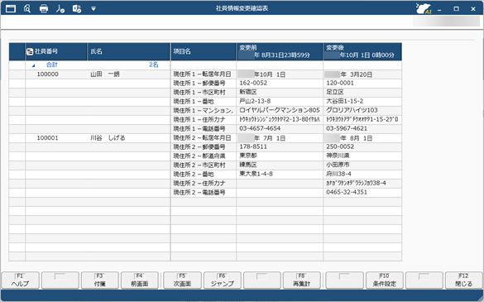Click 現住所2-郵便番号 item cell
Screen dimensions: 484x302
(x=203, y=146)
